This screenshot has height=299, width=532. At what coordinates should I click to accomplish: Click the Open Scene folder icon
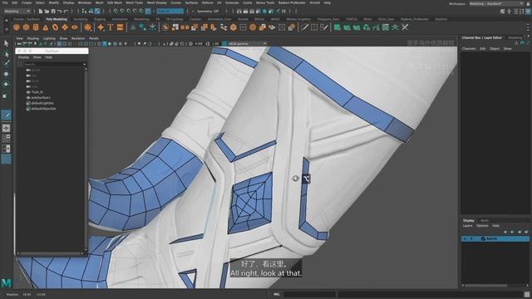pyautogui.click(x=47, y=11)
